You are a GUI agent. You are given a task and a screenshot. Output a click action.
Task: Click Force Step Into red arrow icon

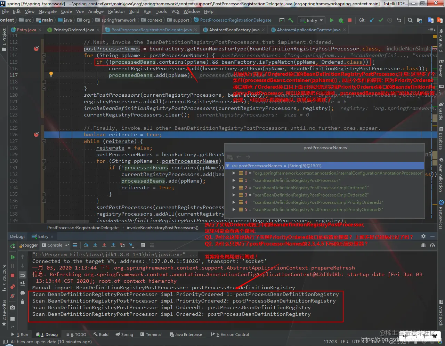point(104,245)
